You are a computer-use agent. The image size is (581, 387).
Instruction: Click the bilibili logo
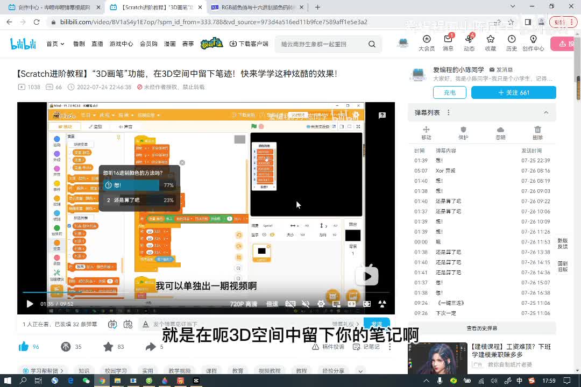coord(23,44)
